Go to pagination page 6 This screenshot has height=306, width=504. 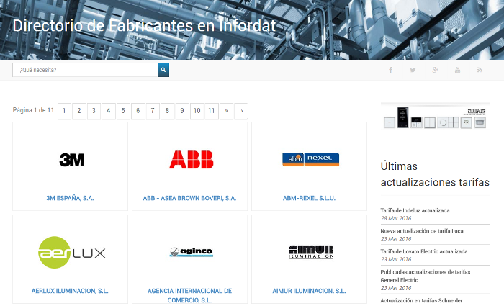tap(138, 111)
